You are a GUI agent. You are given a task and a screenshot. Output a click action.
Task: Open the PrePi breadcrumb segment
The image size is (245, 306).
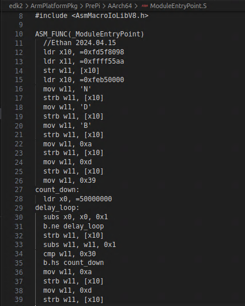pos(93,6)
